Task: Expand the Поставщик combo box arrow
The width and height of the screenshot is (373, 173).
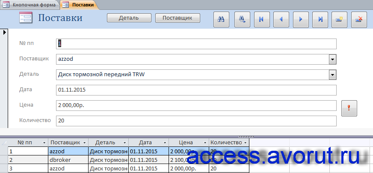Action: (x=332, y=60)
